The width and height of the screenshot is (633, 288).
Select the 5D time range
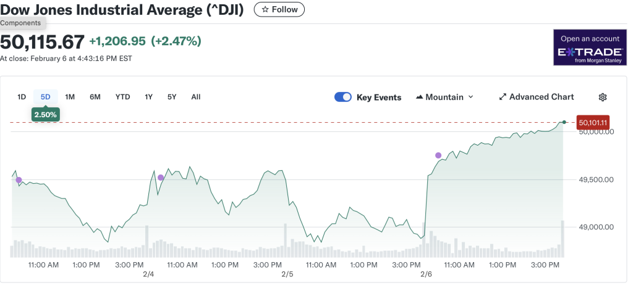pos(45,97)
